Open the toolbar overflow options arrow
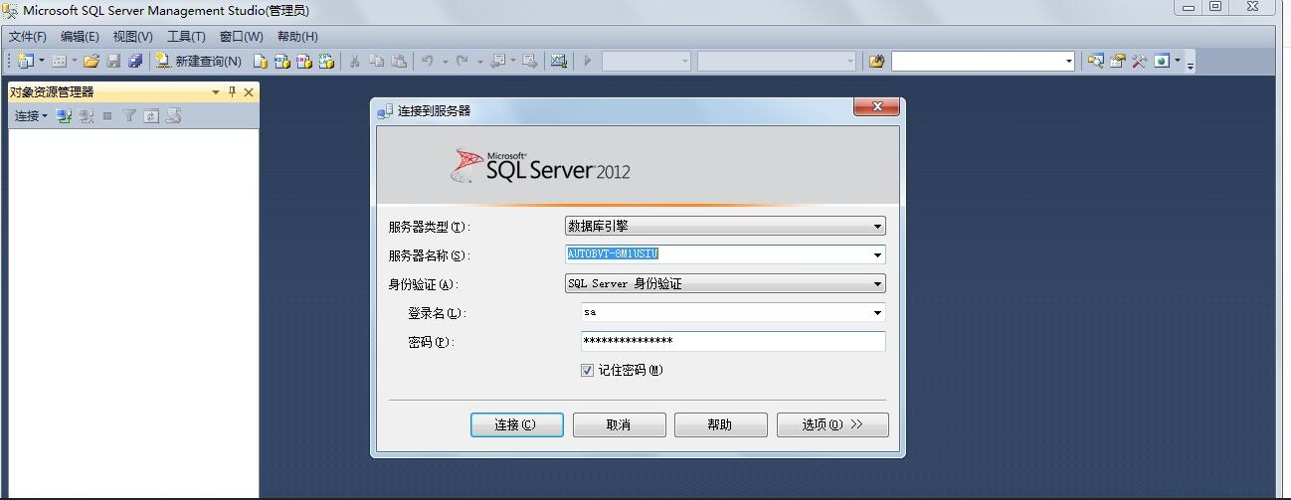 click(x=1190, y=65)
